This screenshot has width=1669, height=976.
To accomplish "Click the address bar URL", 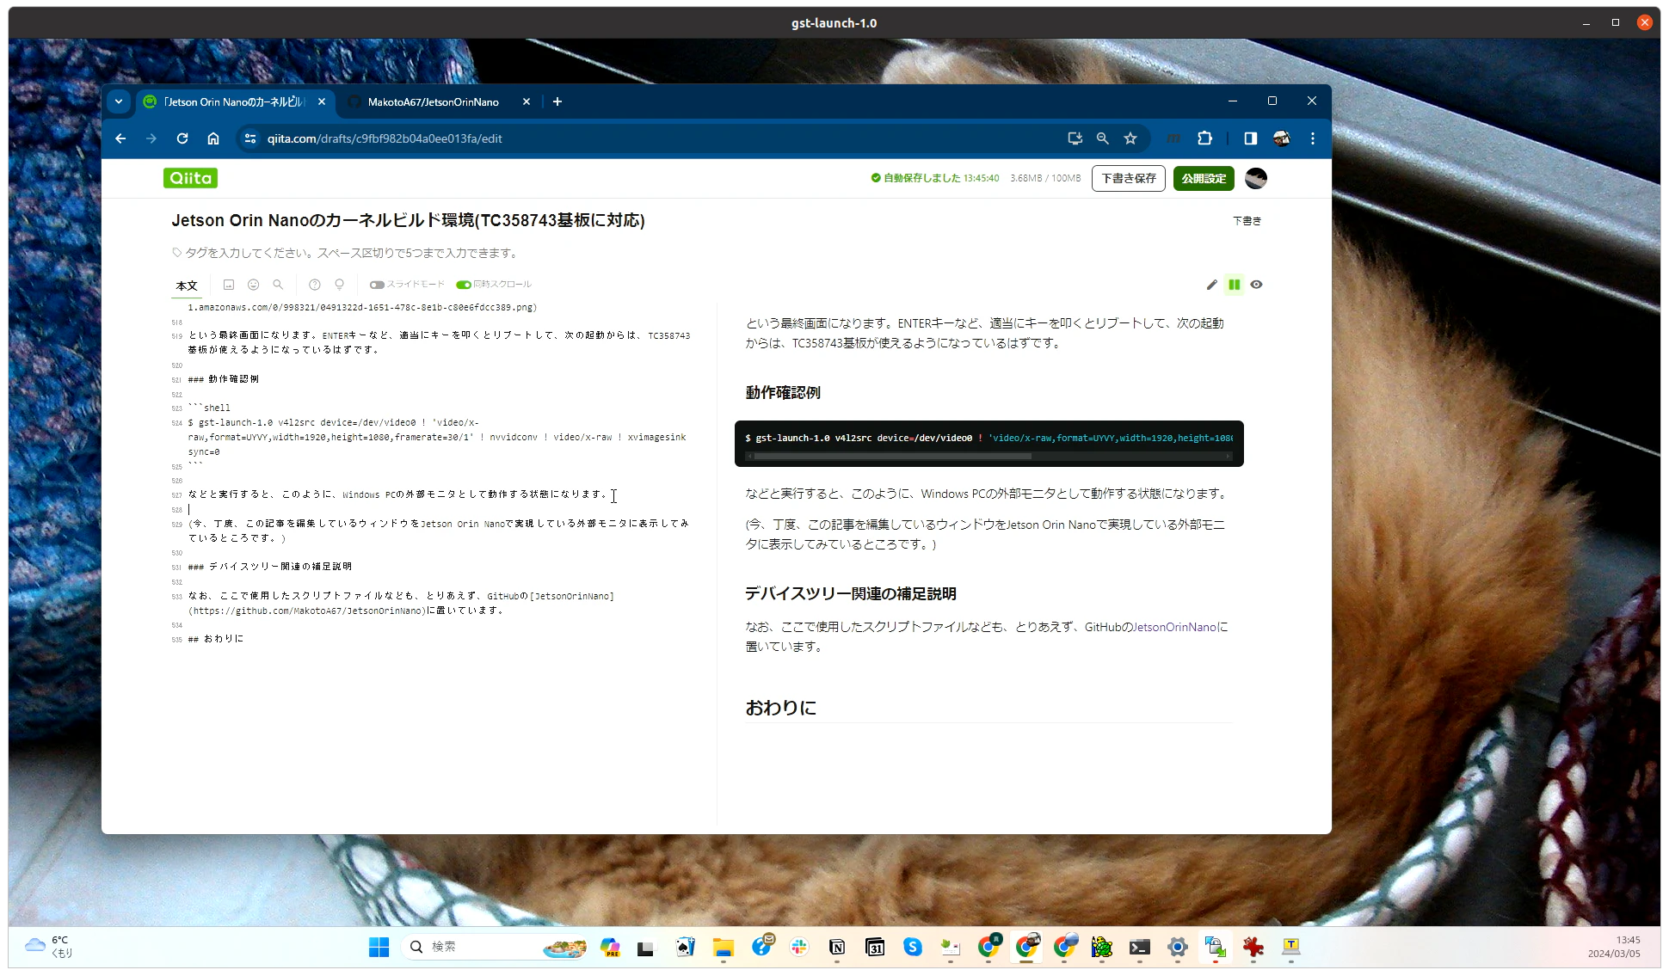I will click(x=385, y=138).
